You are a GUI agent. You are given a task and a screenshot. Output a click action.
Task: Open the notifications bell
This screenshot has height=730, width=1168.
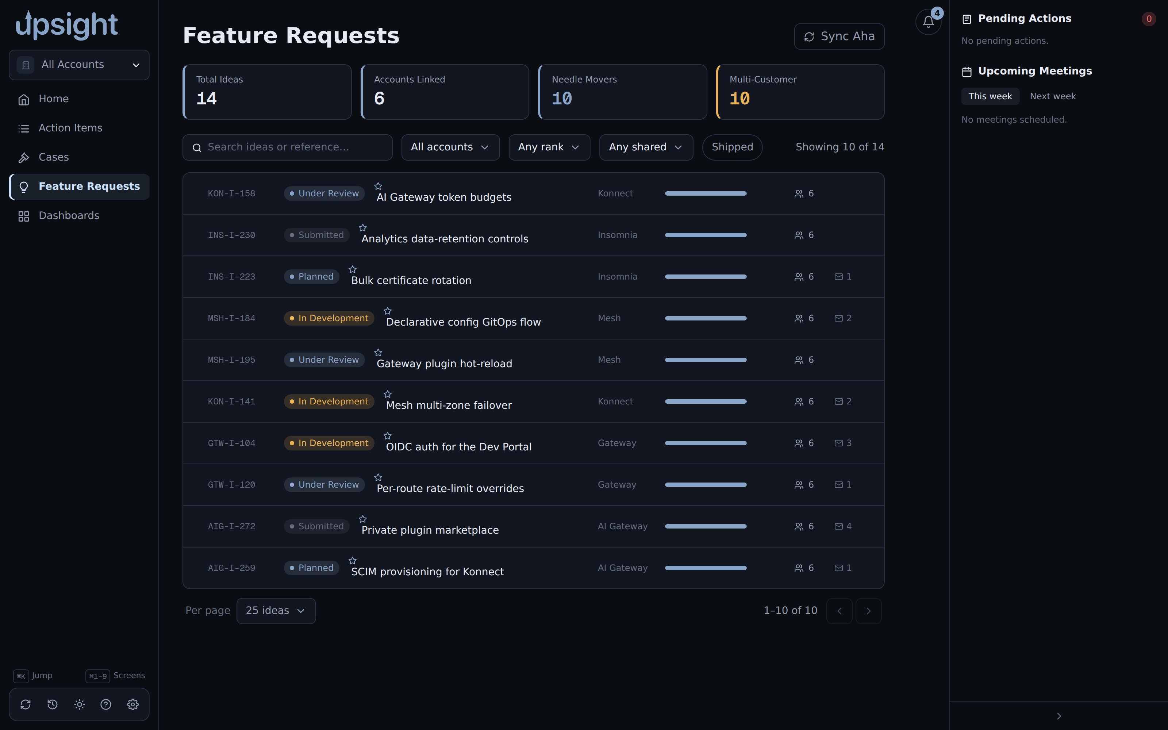927,22
